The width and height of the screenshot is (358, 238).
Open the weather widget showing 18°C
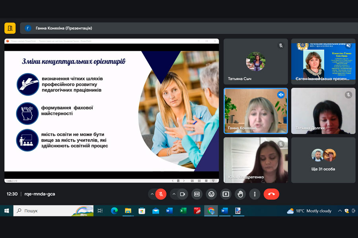pyautogui.click(x=309, y=211)
